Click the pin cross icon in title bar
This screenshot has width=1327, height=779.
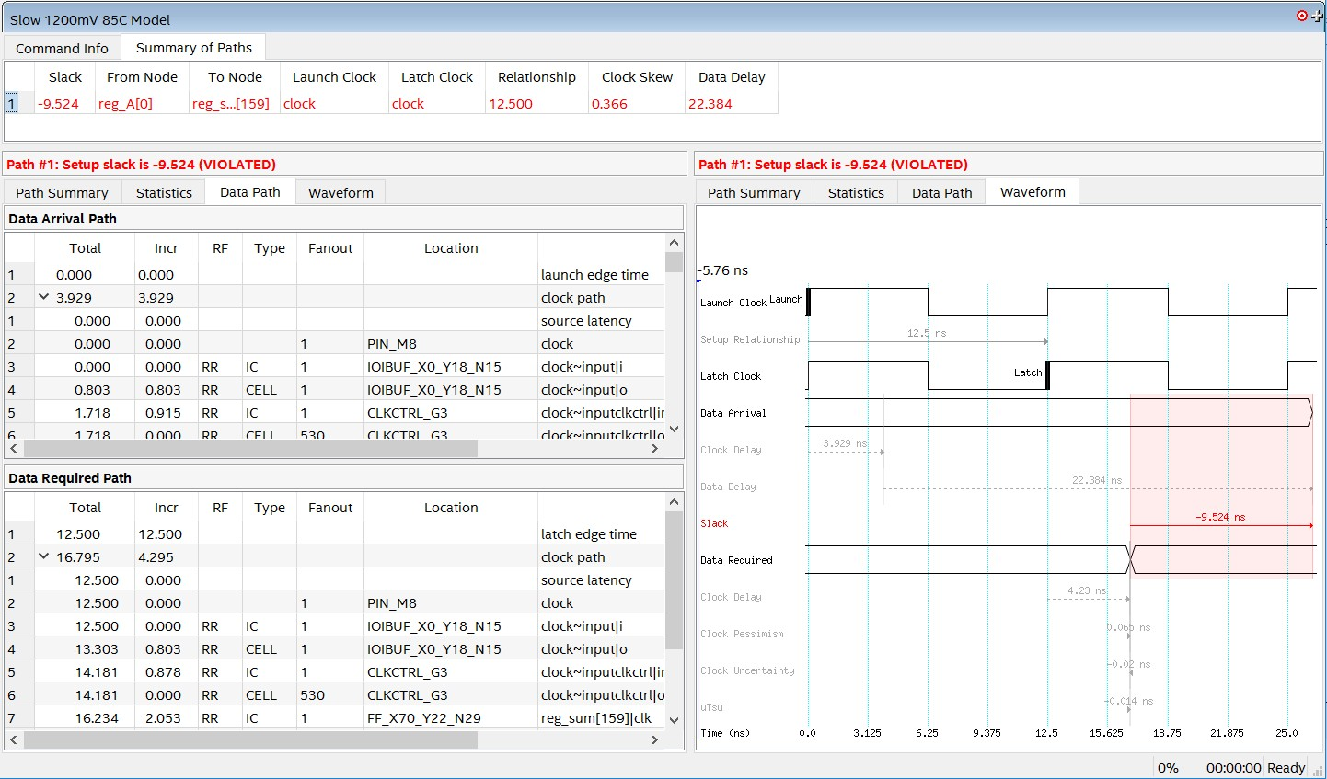pos(1318,17)
